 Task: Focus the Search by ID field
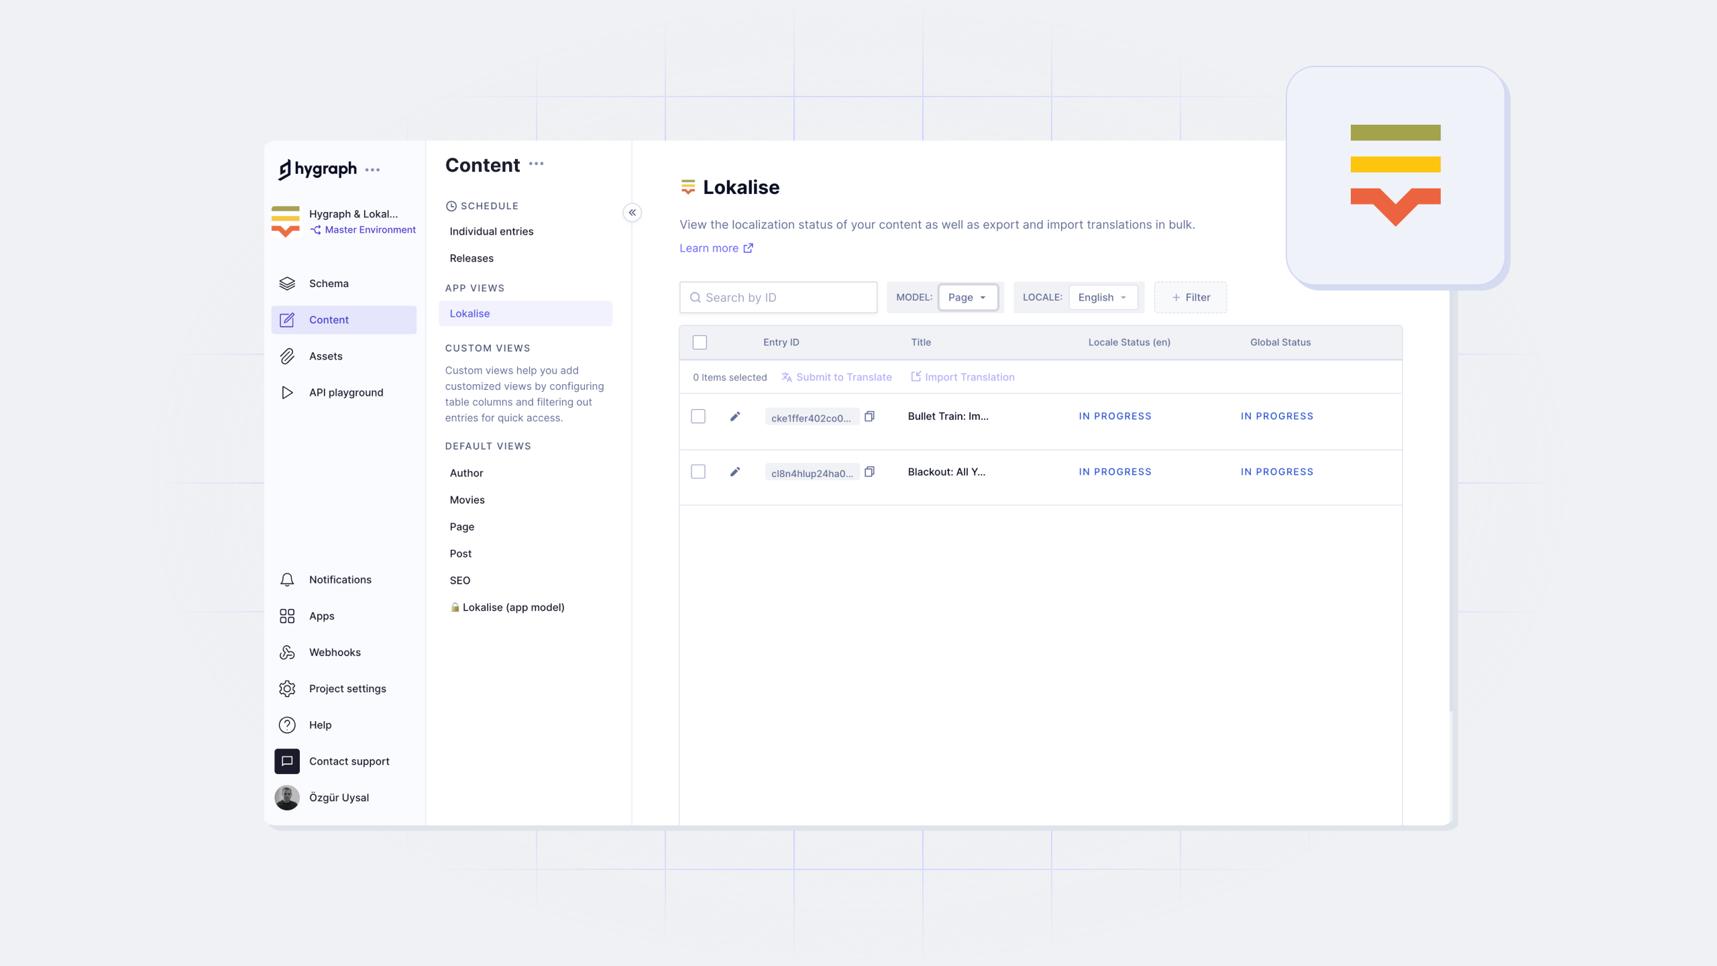tap(778, 297)
